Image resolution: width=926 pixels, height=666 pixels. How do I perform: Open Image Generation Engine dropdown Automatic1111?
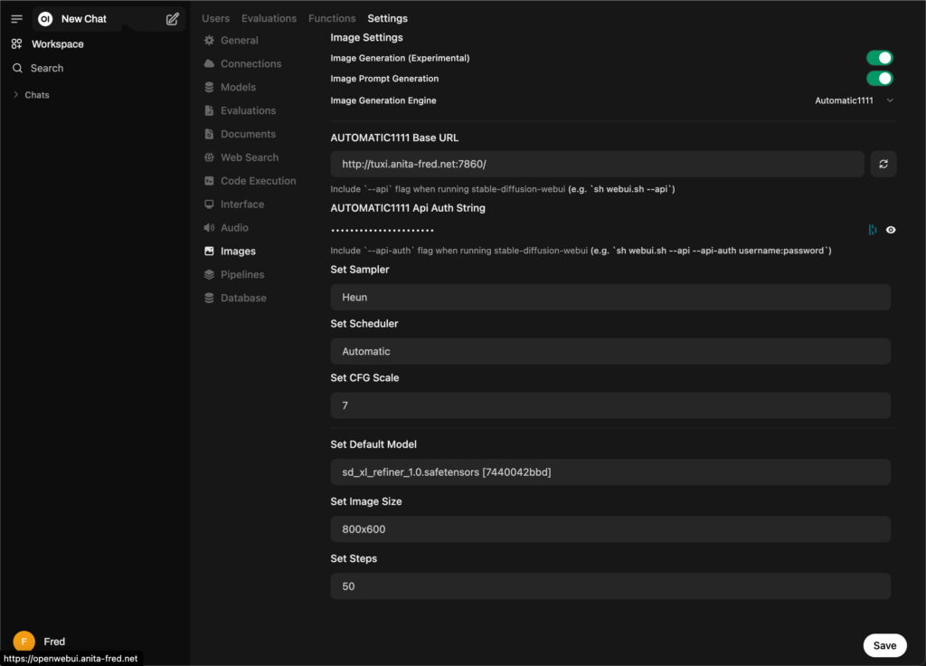[x=853, y=100]
